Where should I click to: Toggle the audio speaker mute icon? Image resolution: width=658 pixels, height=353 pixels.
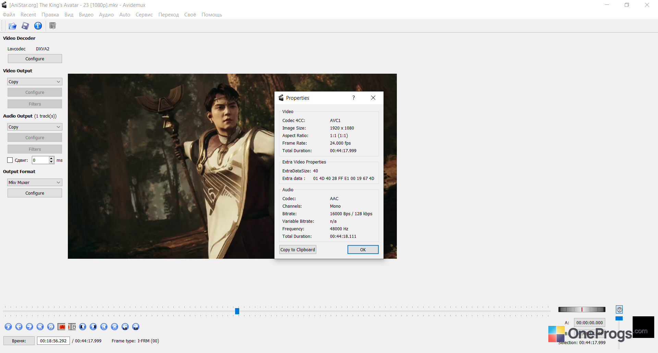tap(619, 309)
